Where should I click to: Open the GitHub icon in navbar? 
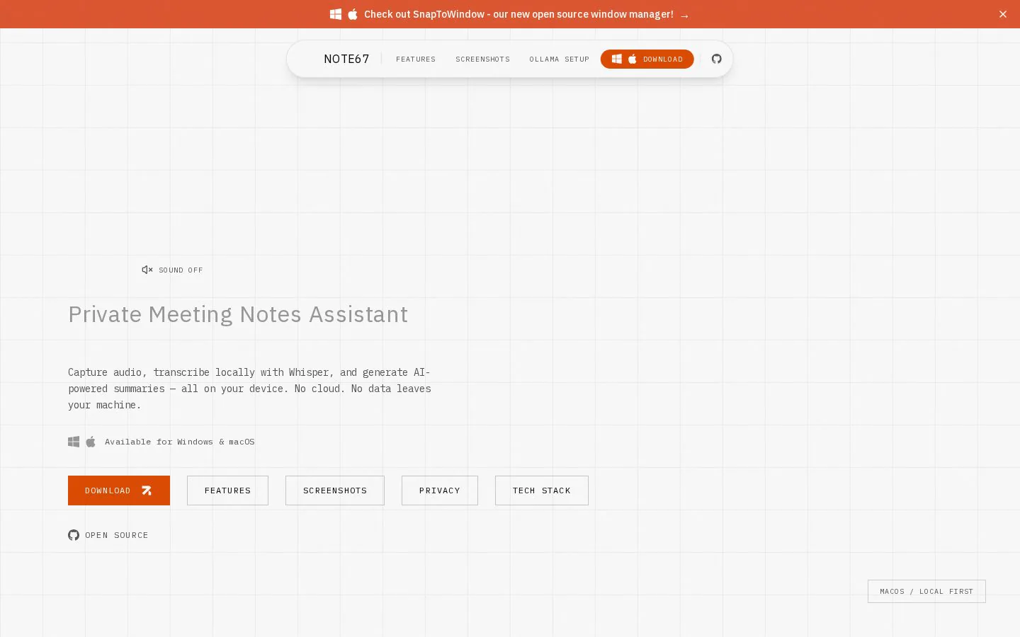click(x=716, y=59)
